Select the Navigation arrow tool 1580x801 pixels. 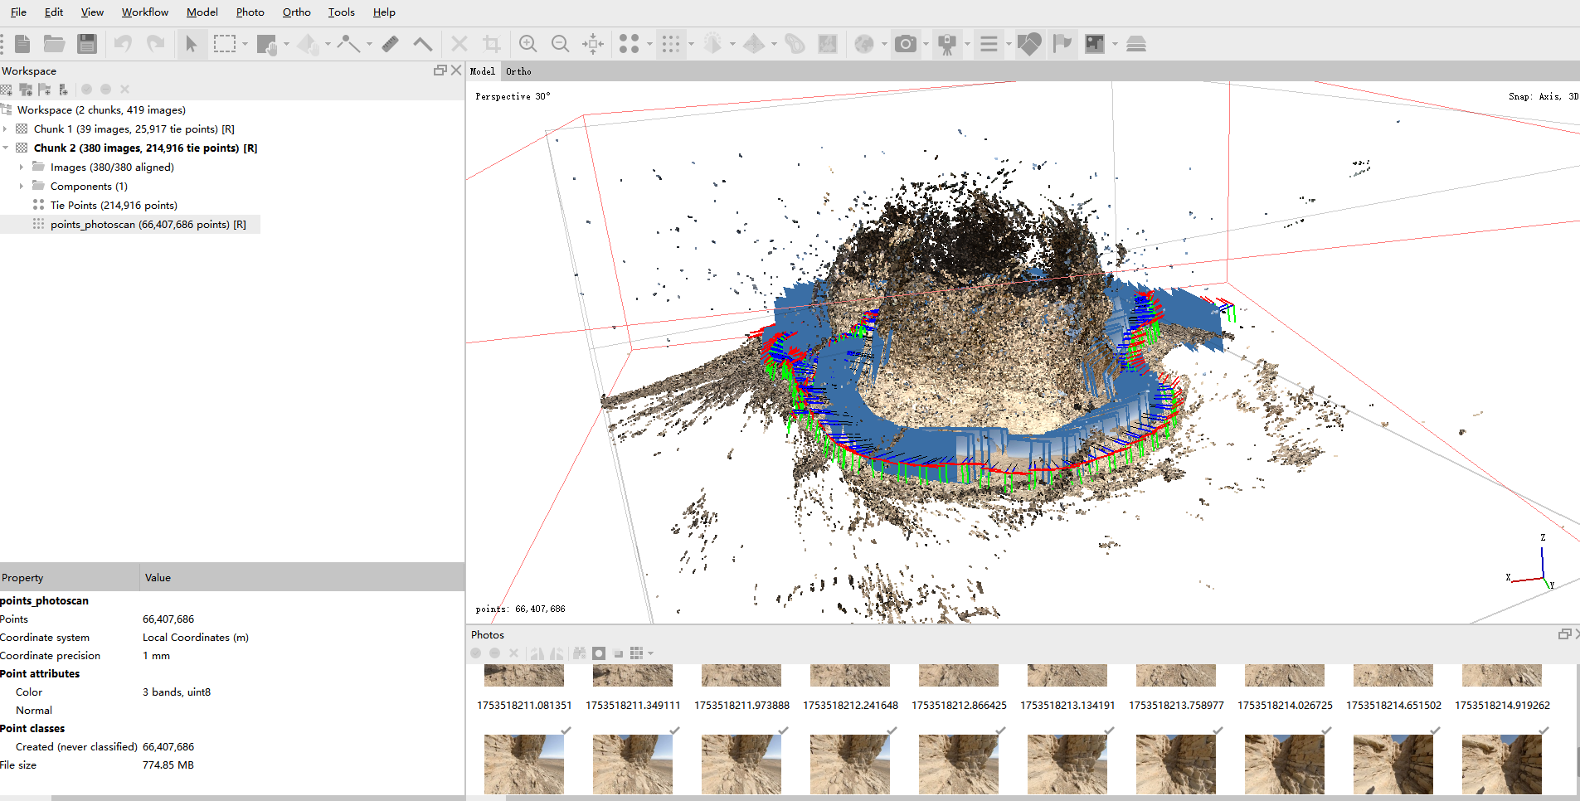coord(192,44)
